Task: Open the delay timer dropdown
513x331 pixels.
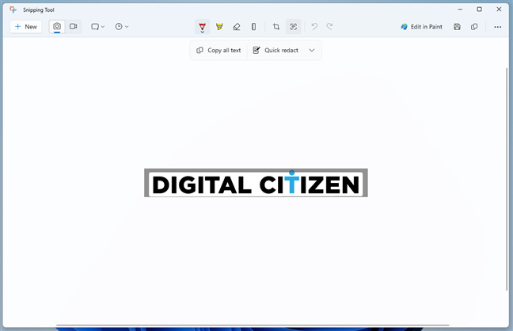Action: point(122,26)
